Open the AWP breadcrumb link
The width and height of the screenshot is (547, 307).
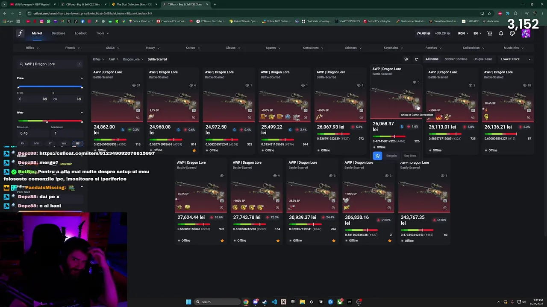click(112, 59)
